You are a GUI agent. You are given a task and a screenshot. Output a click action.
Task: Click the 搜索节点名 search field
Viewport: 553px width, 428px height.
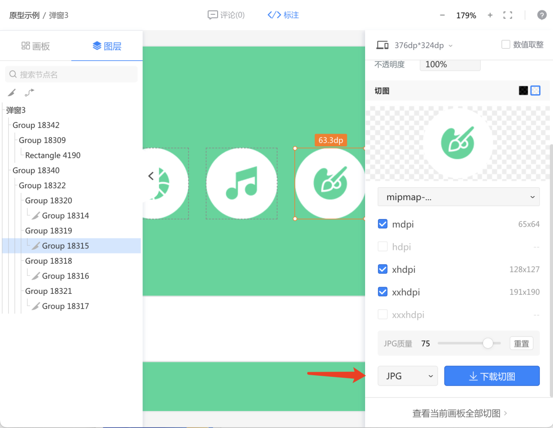72,75
